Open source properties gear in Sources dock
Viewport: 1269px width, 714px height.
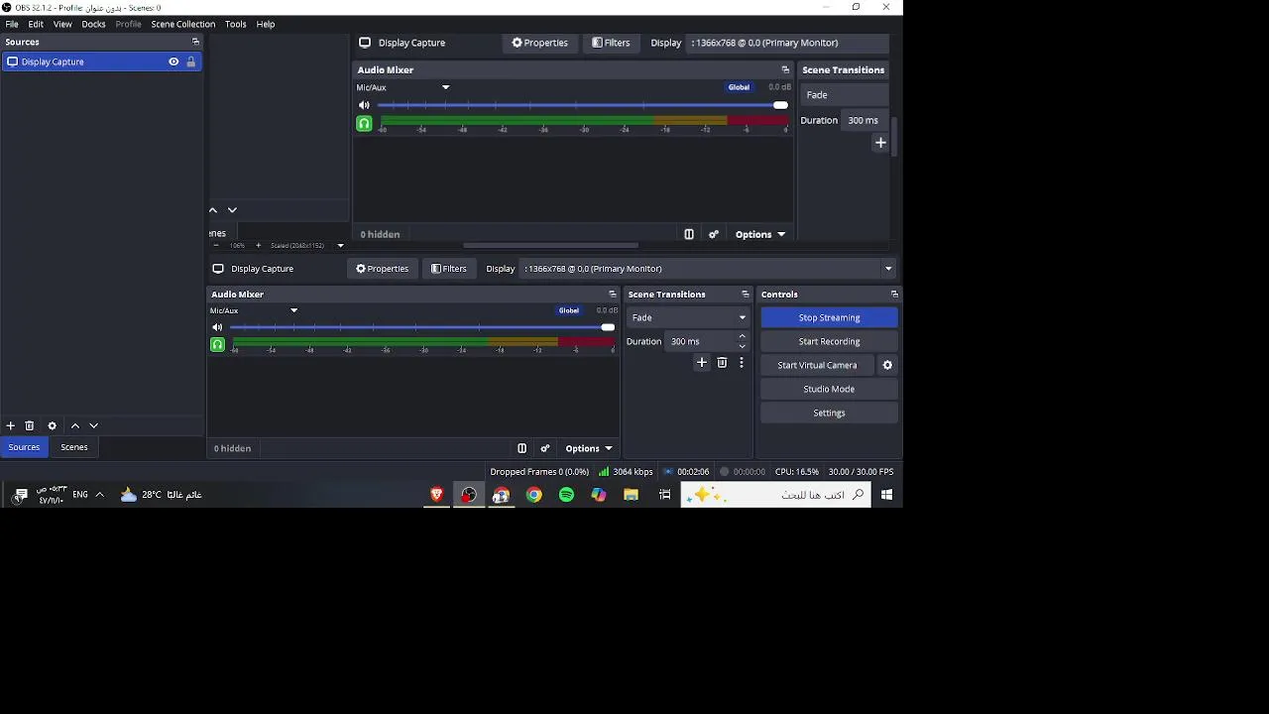53,425
